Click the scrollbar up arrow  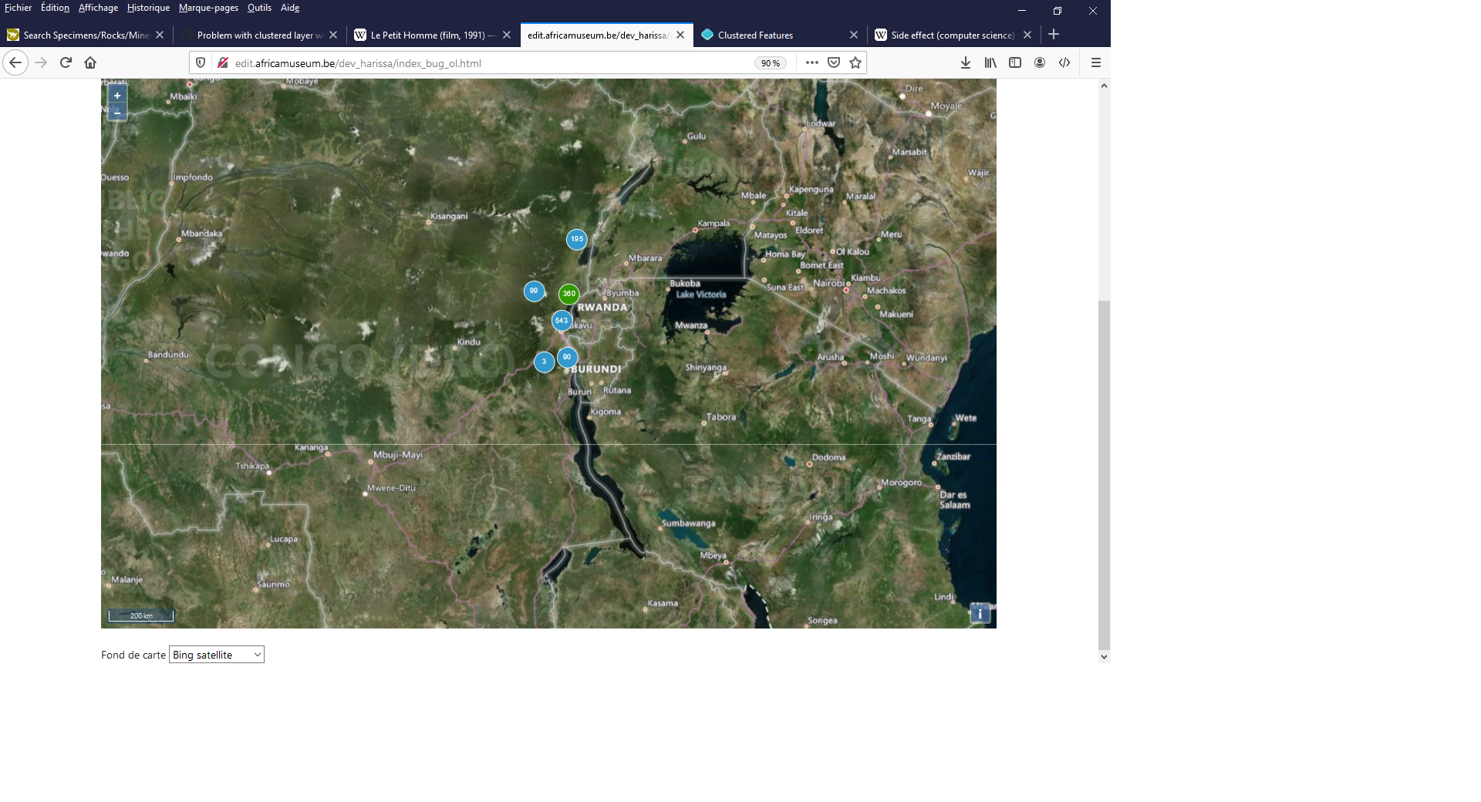tap(1104, 86)
